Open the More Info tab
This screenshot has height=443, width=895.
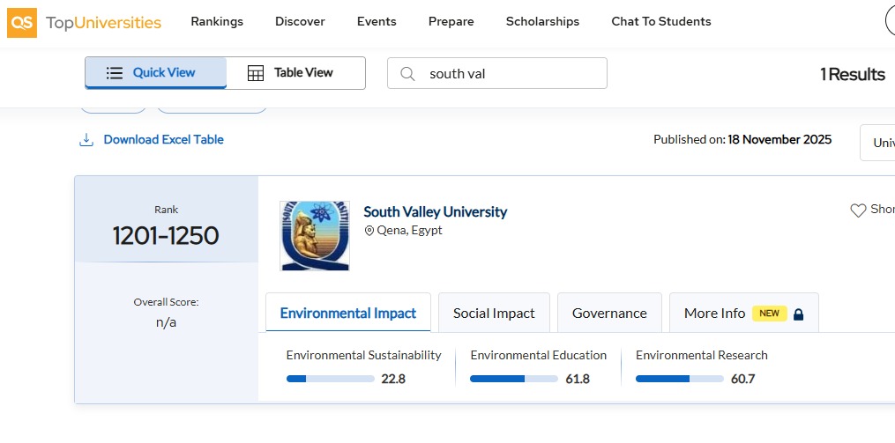(715, 314)
